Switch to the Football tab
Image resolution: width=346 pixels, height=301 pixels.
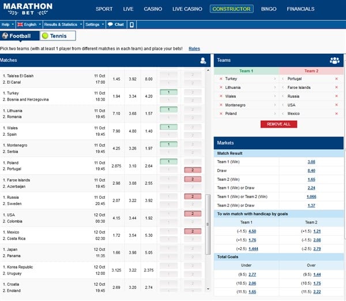coord(20,36)
